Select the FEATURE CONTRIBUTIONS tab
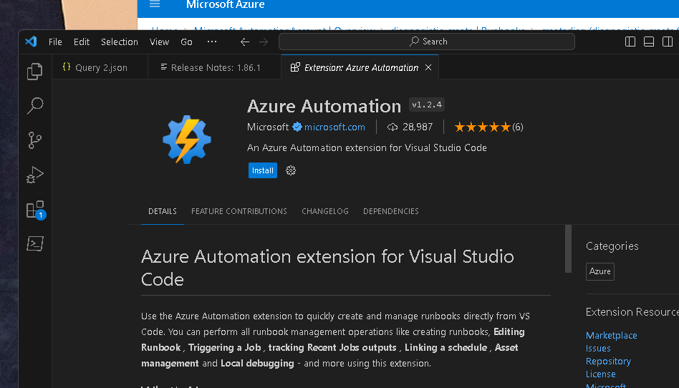The height and width of the screenshot is (388, 679). click(239, 211)
